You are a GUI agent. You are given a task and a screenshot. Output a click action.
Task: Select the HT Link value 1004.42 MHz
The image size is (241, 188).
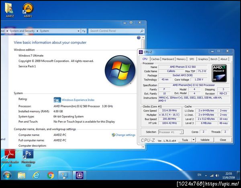pyautogui.click(x=170, y=123)
